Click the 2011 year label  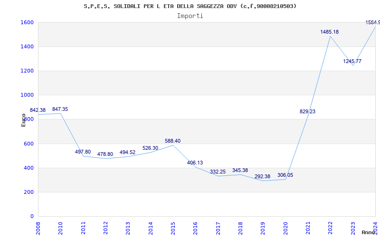[83, 228]
